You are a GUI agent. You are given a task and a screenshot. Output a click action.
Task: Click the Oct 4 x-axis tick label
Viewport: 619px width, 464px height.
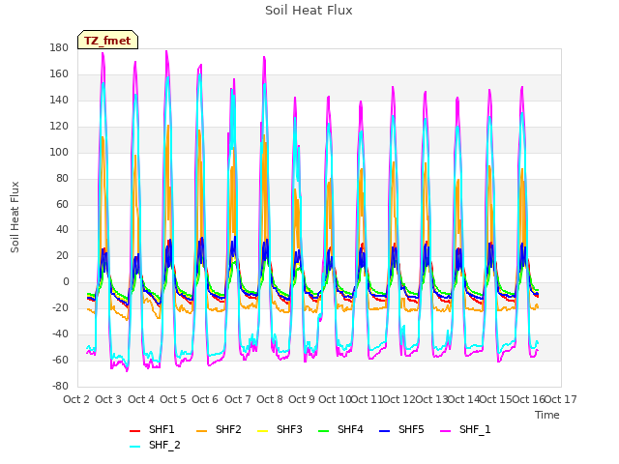(141, 399)
